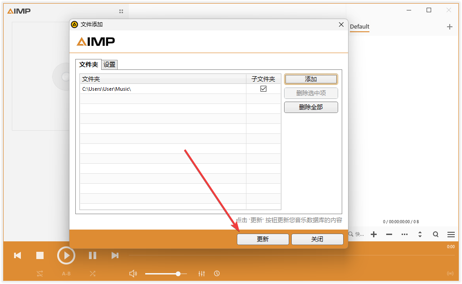The height and width of the screenshot is (284, 462).
Task: Click 添加 to add a folder
Action: (x=311, y=78)
